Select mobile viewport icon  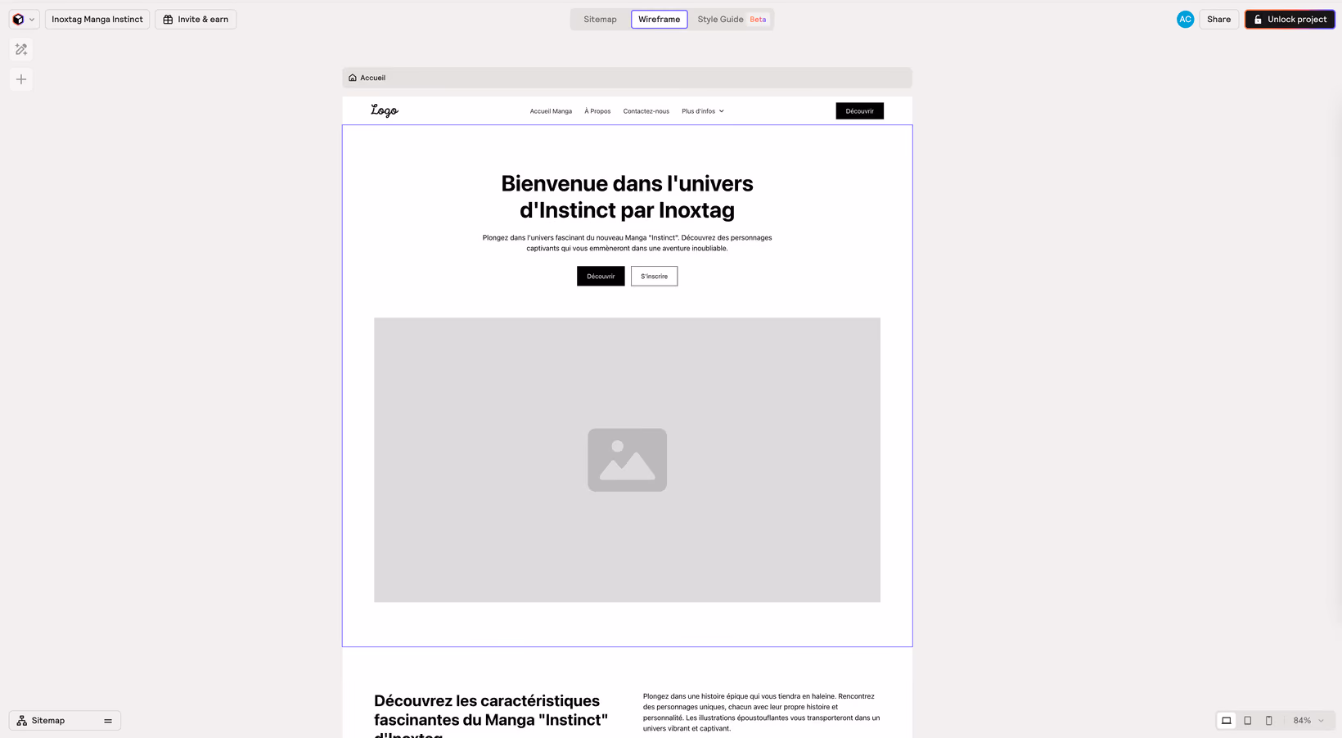point(1269,721)
